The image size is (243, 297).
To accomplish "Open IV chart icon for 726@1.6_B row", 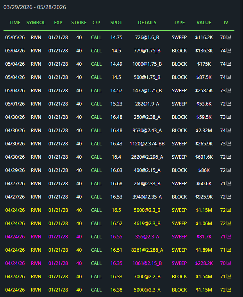I will click(229, 37).
